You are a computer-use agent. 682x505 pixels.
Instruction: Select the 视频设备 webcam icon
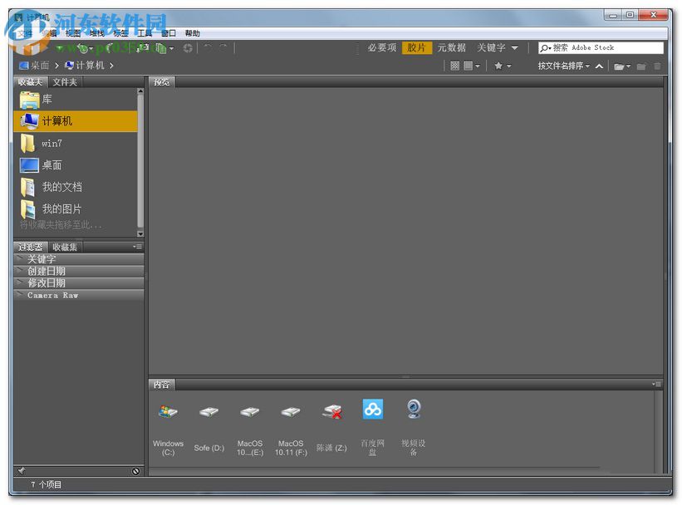point(414,409)
